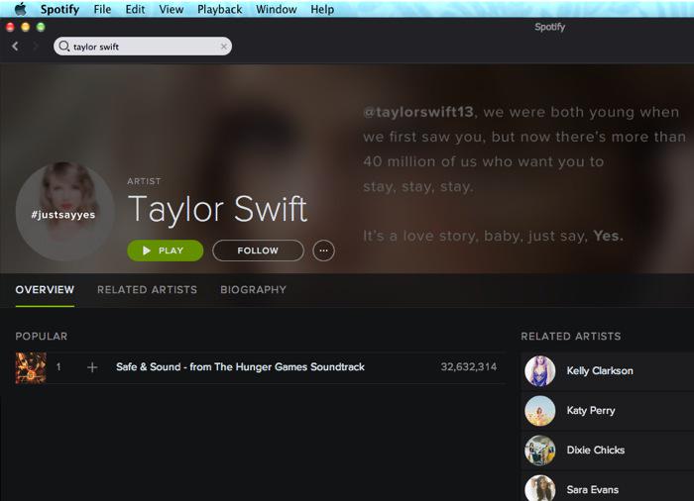Close the Spotify window with red button
Image resolution: width=694 pixels, height=501 pixels.
(10, 27)
